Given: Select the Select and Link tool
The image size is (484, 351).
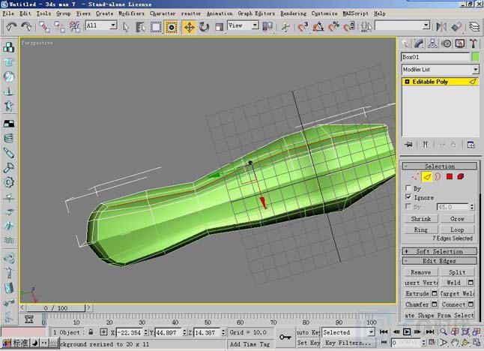Looking at the screenshot, I should (44, 27).
